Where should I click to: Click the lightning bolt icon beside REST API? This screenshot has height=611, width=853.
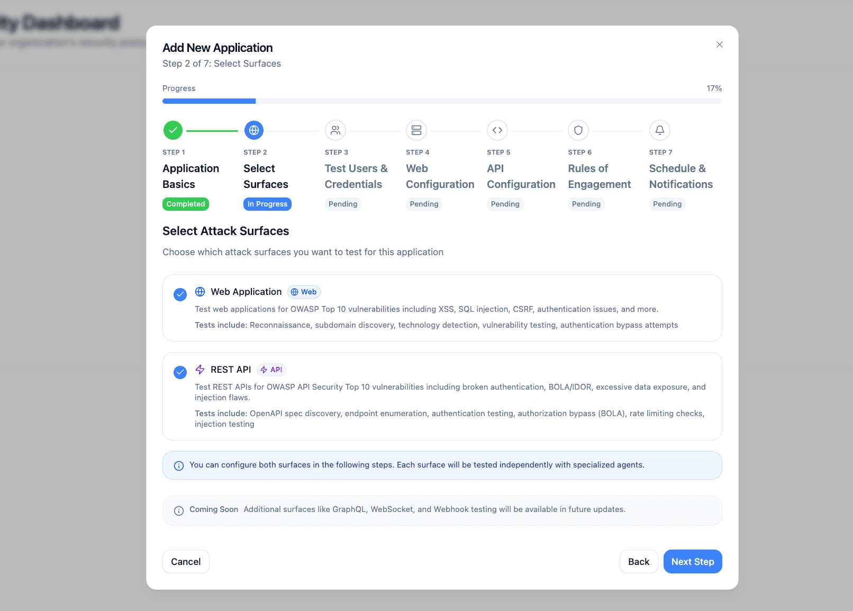200,370
